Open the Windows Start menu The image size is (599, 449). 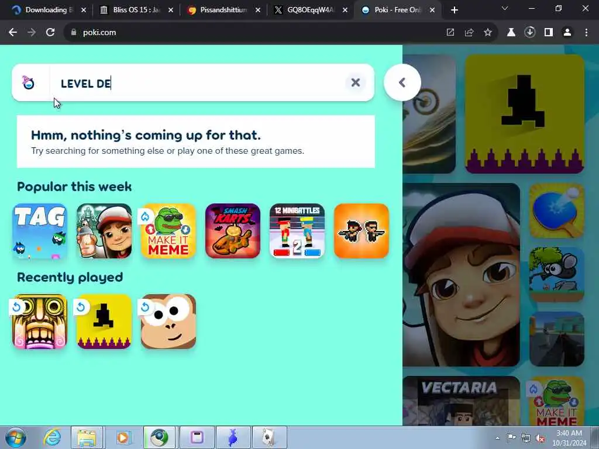[x=16, y=437]
